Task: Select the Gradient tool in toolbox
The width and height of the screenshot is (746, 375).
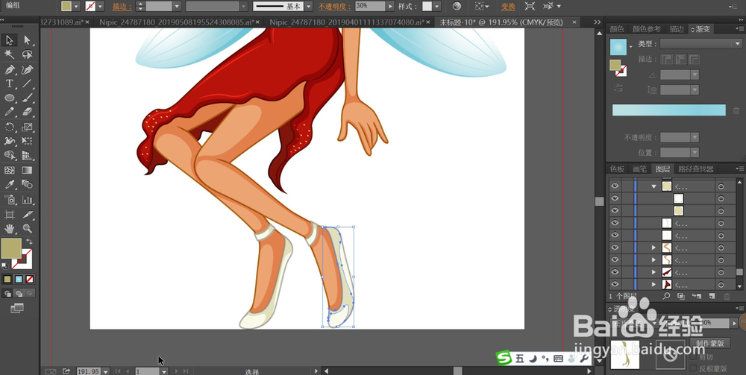Action: (x=27, y=170)
